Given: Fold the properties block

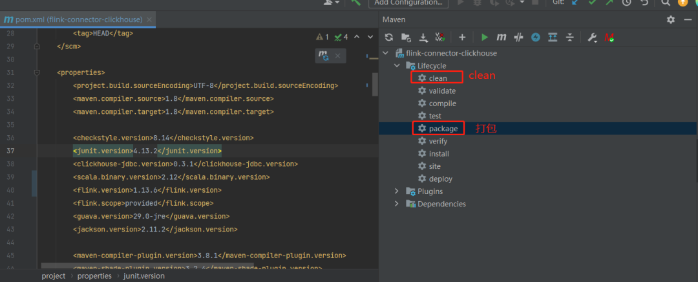Looking at the screenshot, I should [x=37, y=72].
